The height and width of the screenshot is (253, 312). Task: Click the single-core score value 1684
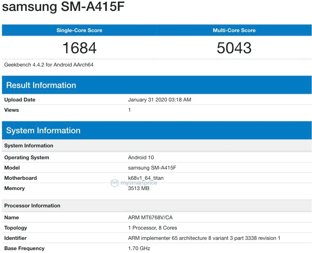[x=79, y=48]
